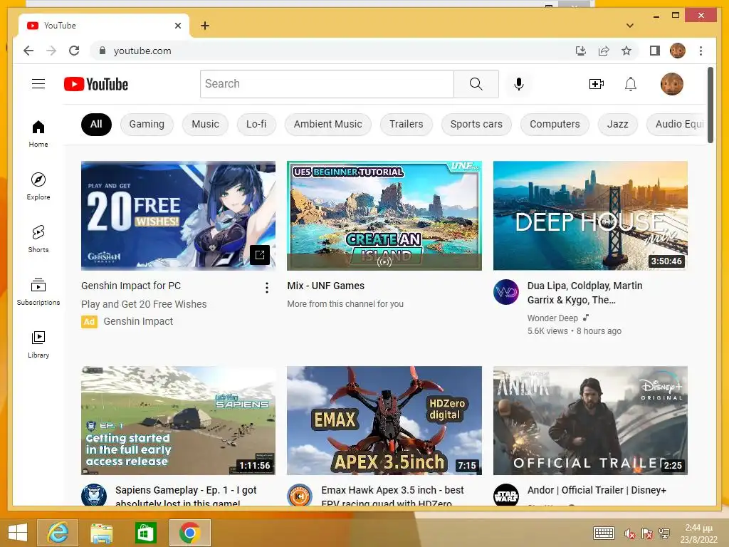The height and width of the screenshot is (547, 729).
Task: Select the Music filter chip
Action: point(205,124)
